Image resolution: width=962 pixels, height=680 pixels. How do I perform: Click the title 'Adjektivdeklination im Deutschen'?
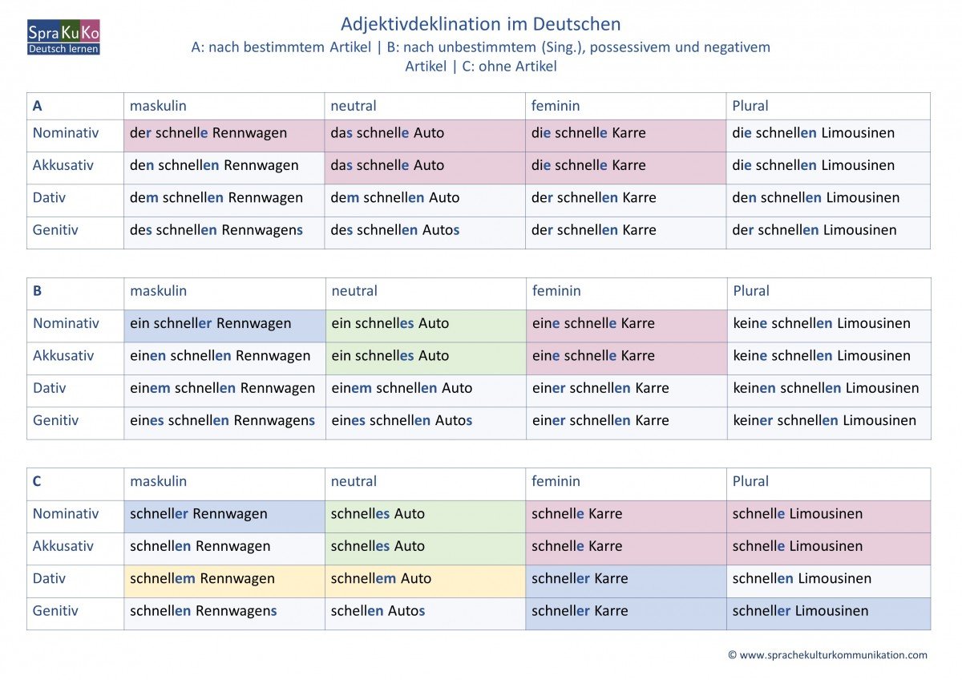(x=481, y=24)
